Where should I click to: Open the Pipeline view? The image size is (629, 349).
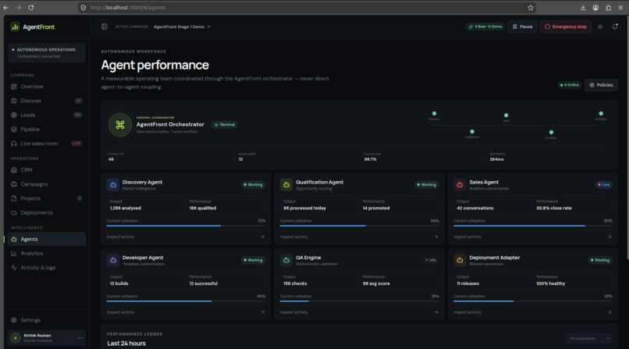[x=47, y=129]
